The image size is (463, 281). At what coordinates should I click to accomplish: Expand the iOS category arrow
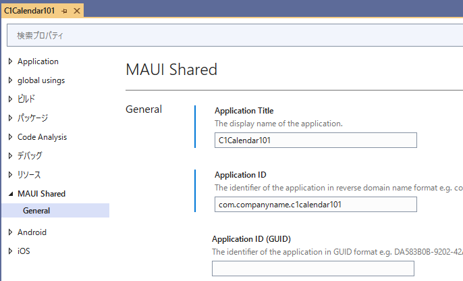coord(10,251)
